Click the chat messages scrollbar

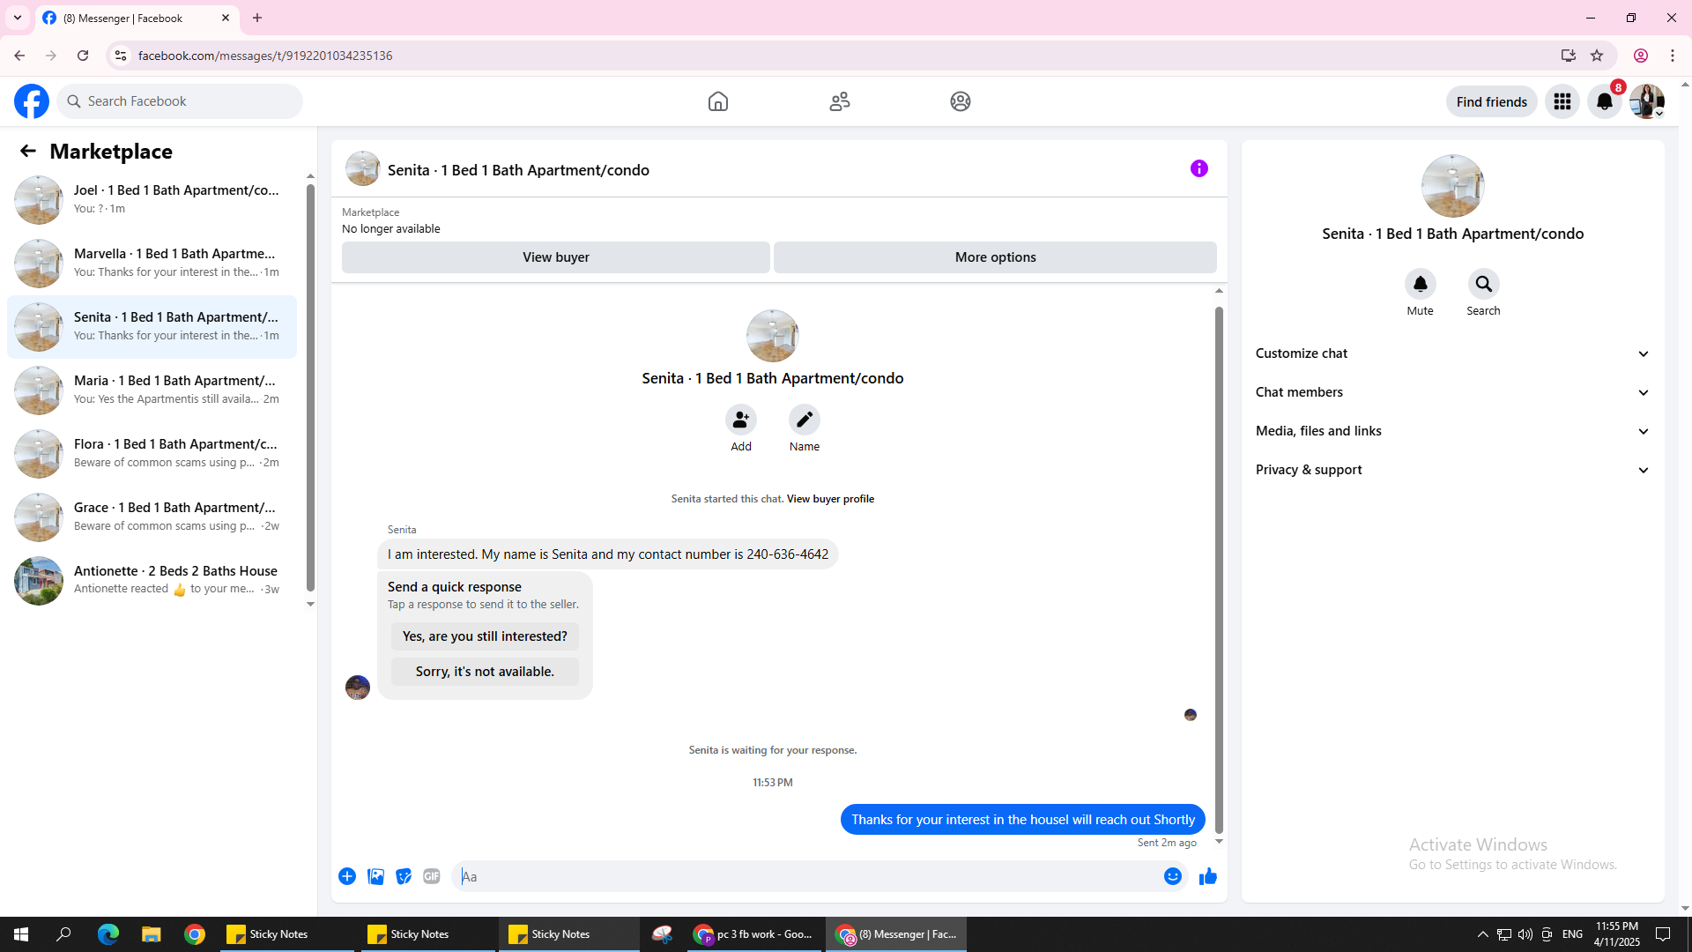[x=1219, y=569]
